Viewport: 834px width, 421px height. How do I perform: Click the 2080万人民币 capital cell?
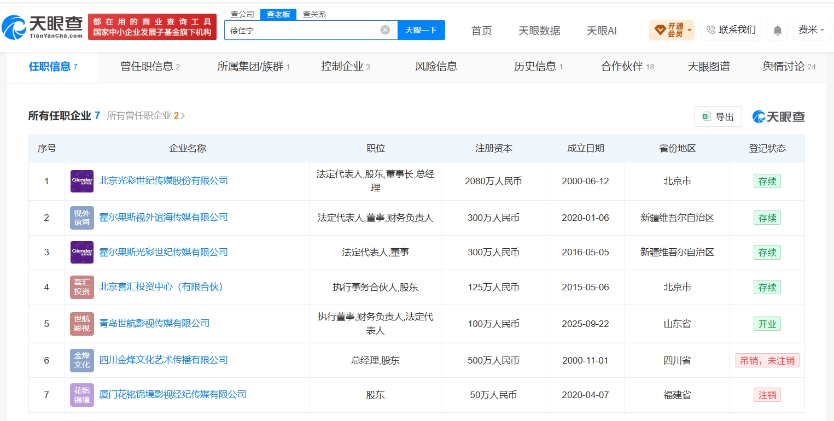tap(493, 181)
